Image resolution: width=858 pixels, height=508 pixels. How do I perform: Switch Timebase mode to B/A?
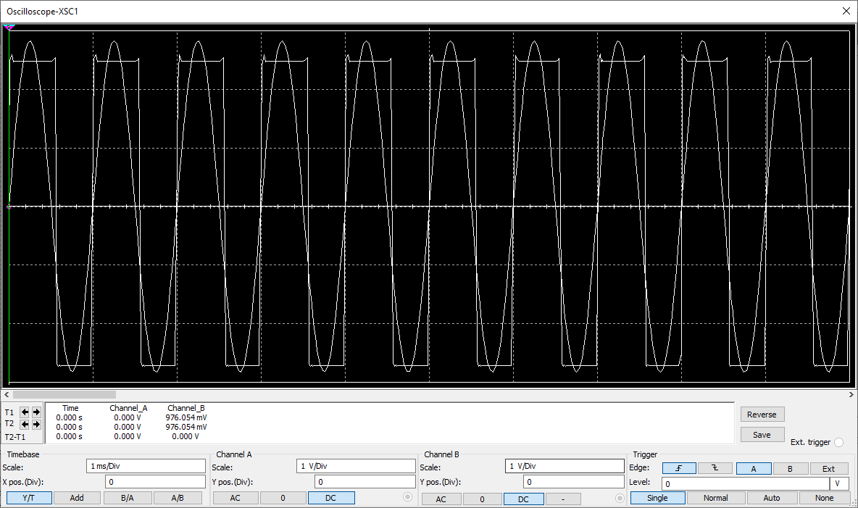tap(128, 498)
